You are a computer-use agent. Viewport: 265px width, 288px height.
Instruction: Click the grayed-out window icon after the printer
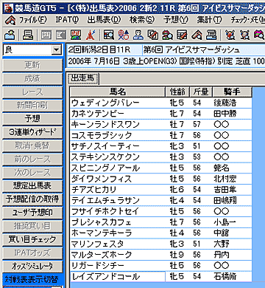(x=46, y=35)
